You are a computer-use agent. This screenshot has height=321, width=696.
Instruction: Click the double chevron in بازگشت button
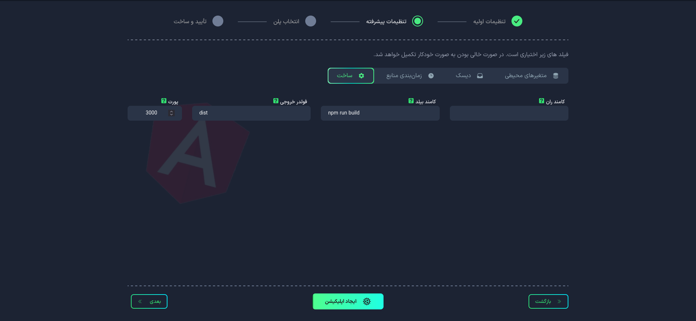559,301
